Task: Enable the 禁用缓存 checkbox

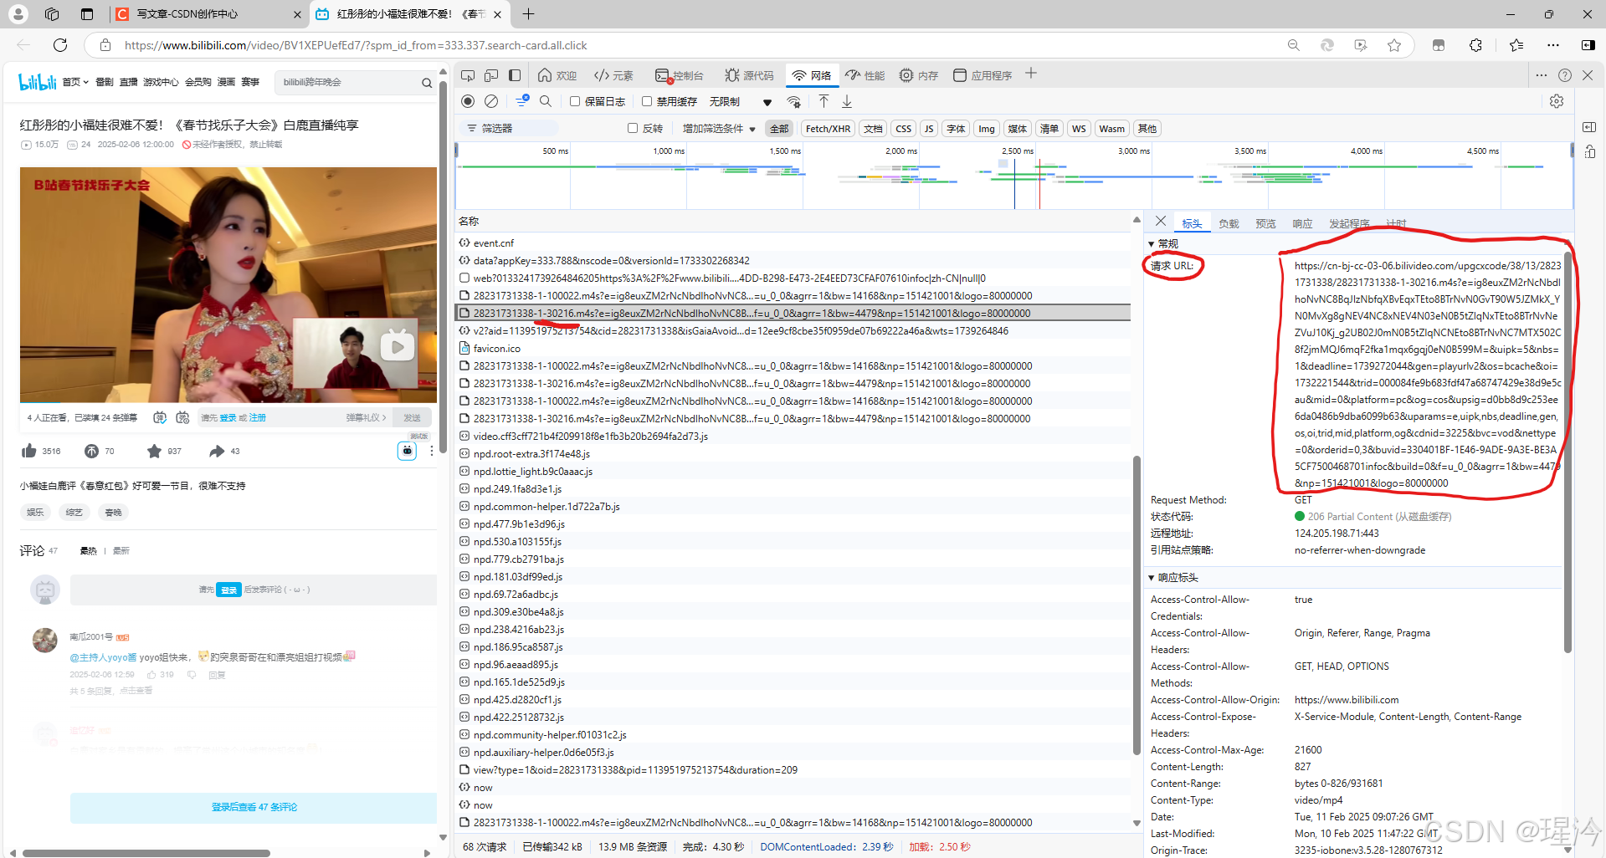Action: click(x=647, y=101)
